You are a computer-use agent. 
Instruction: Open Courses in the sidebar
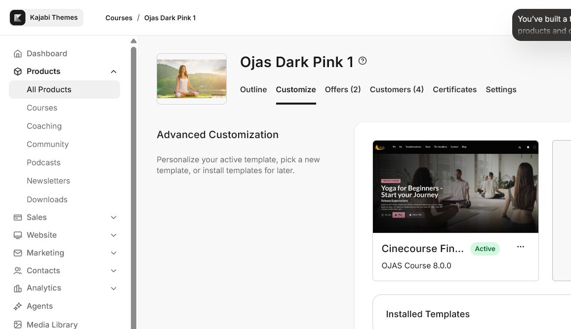pyautogui.click(x=42, y=108)
